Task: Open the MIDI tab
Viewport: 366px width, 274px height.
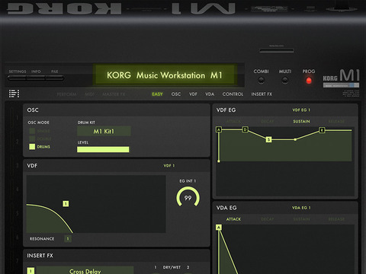Action: (89, 94)
